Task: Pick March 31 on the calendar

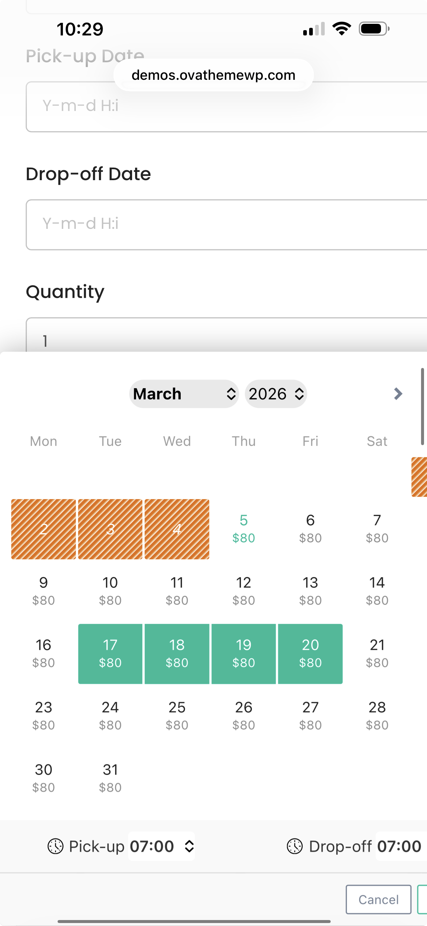Action: (110, 778)
